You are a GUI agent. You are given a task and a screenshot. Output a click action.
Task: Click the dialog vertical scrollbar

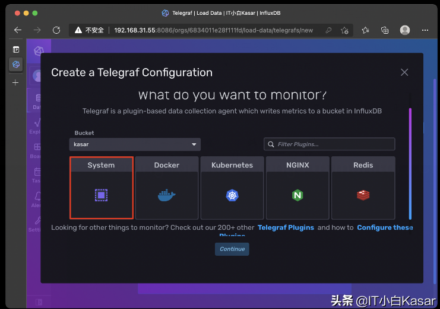click(410, 163)
